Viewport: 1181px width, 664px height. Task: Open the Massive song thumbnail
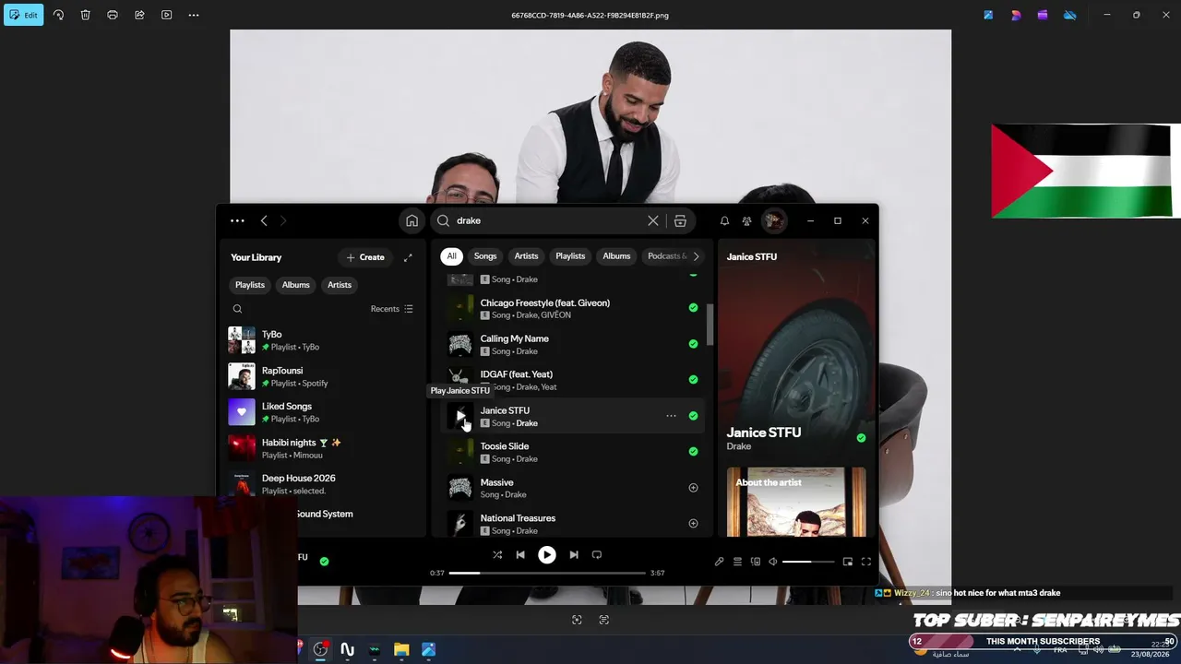tap(459, 488)
